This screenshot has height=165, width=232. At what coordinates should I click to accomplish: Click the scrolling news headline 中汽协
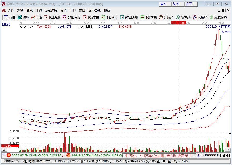click(158, 156)
